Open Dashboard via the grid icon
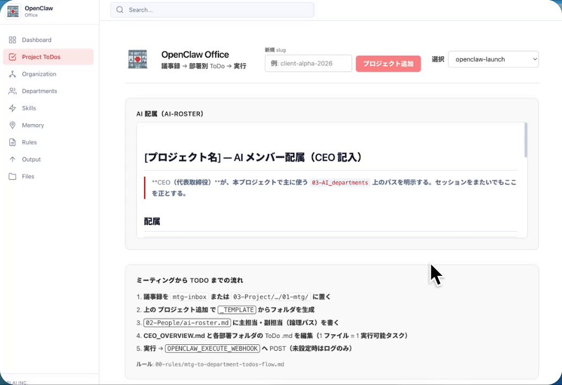The image size is (562, 385). 13,40
